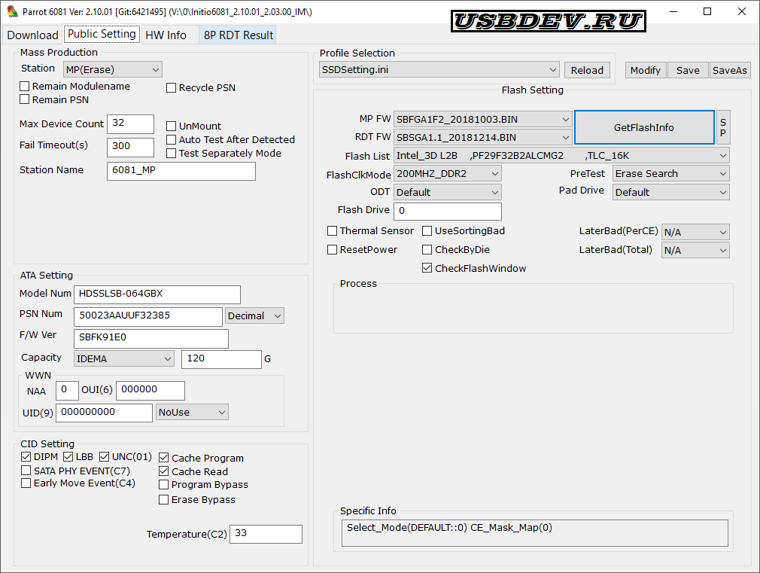This screenshot has height=573, width=760.
Task: Click the F/W Ver input field
Action: [150, 339]
